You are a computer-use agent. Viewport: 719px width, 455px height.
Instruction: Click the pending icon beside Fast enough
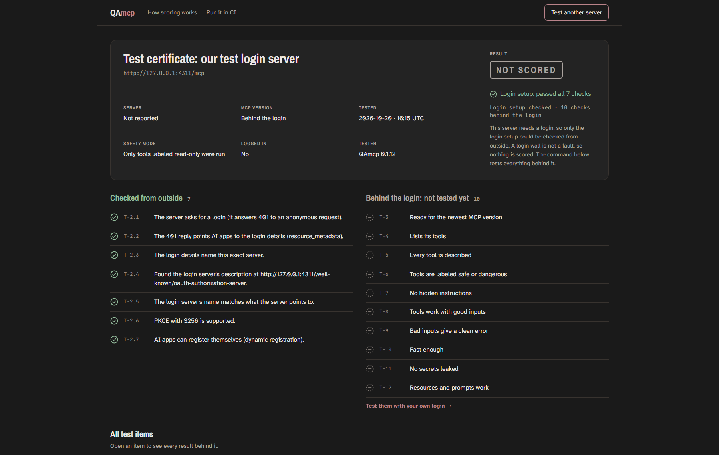(370, 350)
